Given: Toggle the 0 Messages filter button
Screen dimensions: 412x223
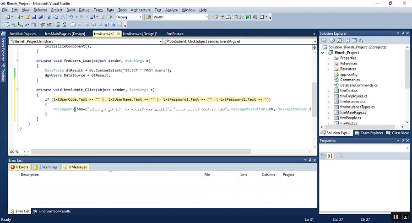Looking at the screenshot, I should pyautogui.click(x=75, y=167).
